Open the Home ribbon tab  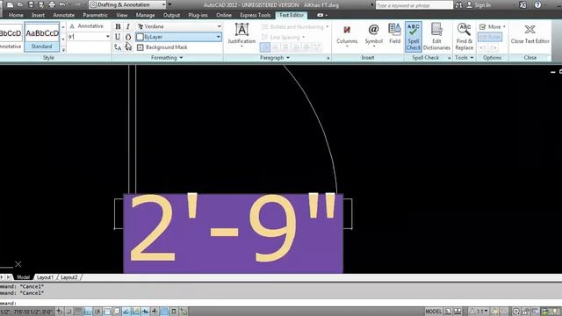pyautogui.click(x=16, y=15)
